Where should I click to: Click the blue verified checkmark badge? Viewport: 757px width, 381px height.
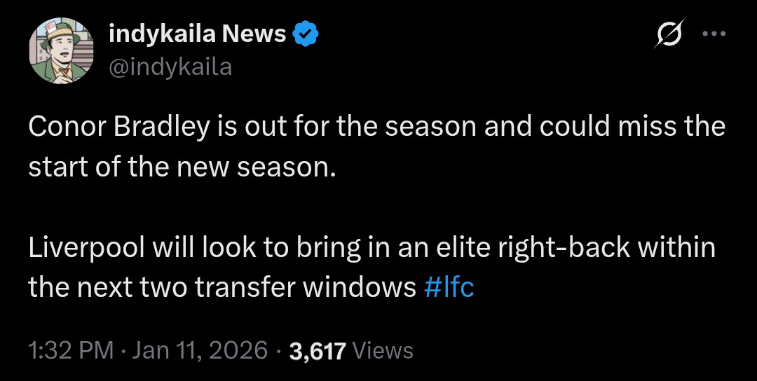(306, 34)
